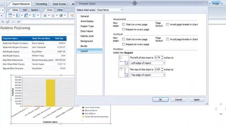The height and width of the screenshot is (127, 226).
Task: Open the Tables sub-tab
Action: 15,10
